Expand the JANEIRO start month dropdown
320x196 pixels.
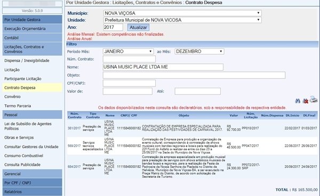click(128, 52)
